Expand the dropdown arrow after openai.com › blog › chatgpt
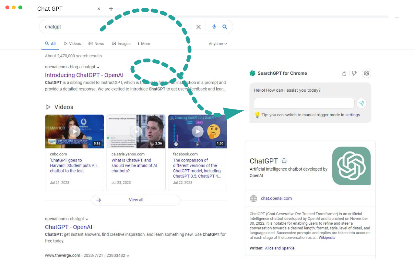 (98, 67)
